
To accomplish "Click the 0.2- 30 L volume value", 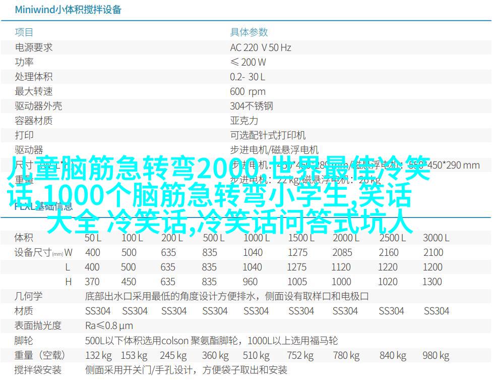I will 247,77.
